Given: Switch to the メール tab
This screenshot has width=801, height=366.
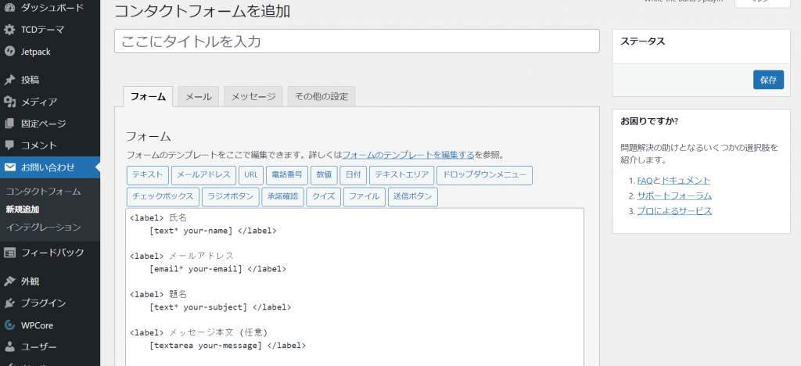Looking at the screenshot, I should (x=199, y=96).
